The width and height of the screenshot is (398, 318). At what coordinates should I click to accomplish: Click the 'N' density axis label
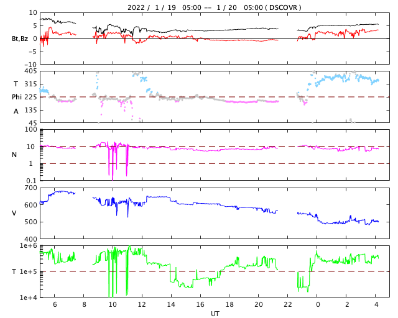[14, 155]
